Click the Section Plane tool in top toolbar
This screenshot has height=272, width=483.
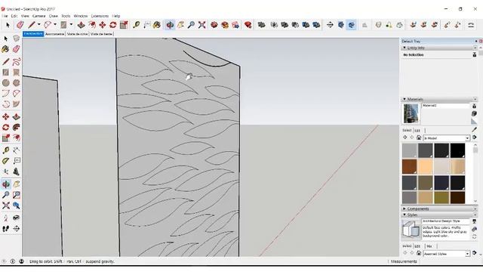[x=330, y=25]
